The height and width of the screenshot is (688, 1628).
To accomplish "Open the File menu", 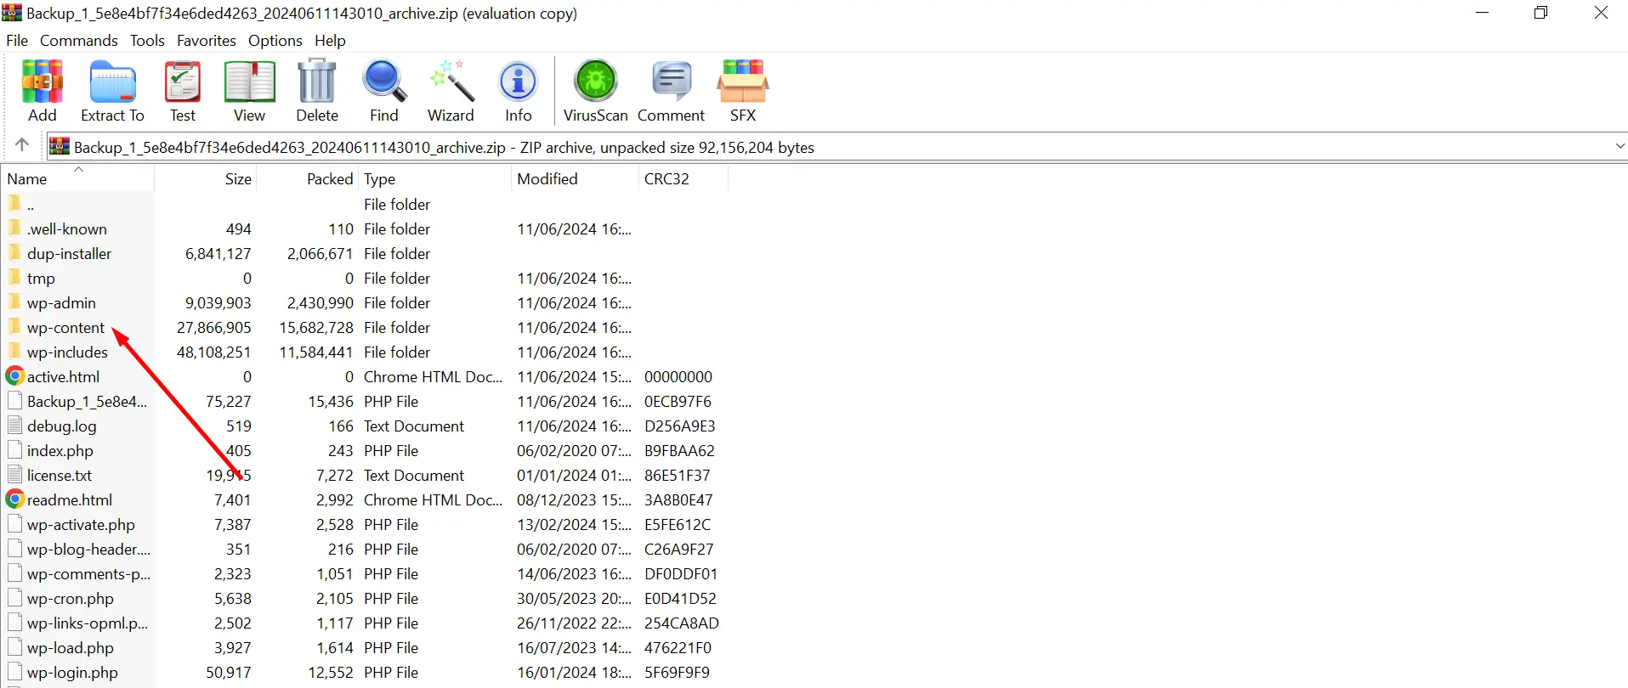I will pyautogui.click(x=17, y=41).
